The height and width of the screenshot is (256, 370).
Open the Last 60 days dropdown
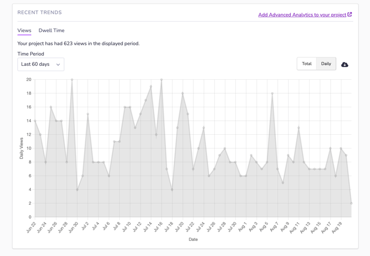pos(40,65)
